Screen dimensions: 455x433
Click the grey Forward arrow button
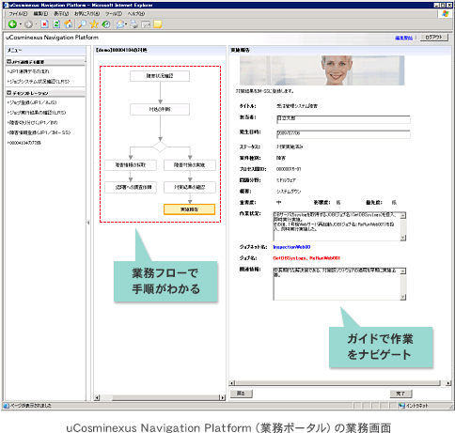pos(28,24)
